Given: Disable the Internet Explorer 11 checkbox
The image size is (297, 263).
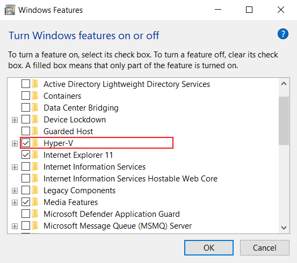Looking at the screenshot, I should tap(26, 155).
